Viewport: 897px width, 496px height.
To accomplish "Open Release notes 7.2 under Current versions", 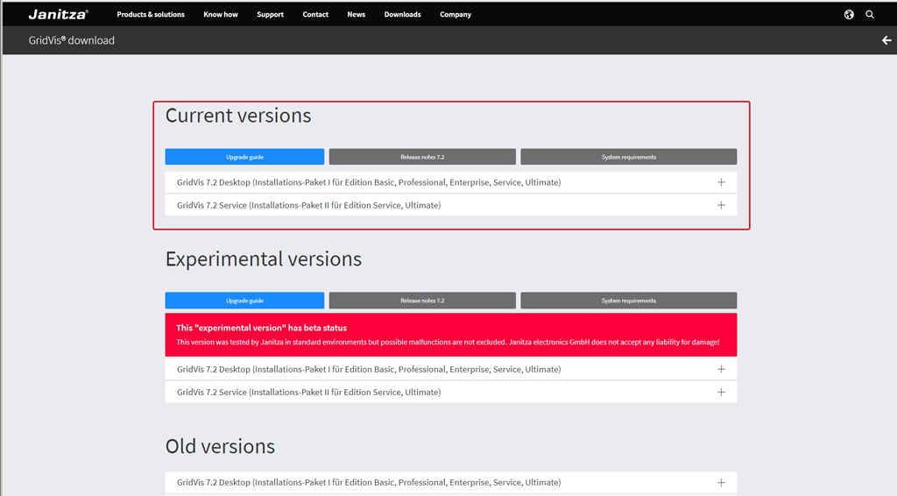I will 422,157.
